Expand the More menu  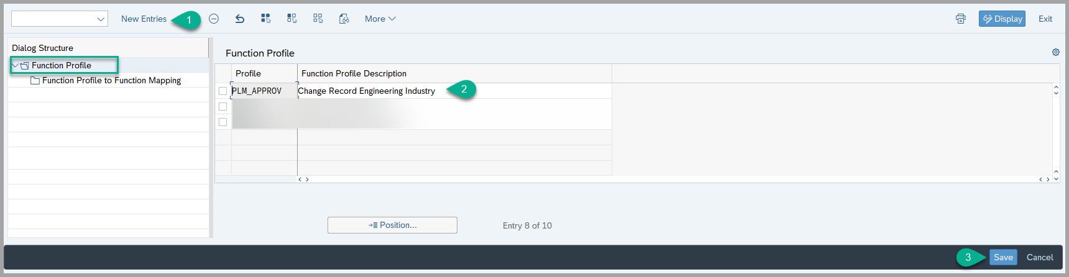(x=380, y=19)
